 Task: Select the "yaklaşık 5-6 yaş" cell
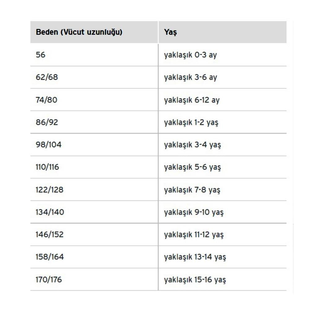click(x=192, y=167)
